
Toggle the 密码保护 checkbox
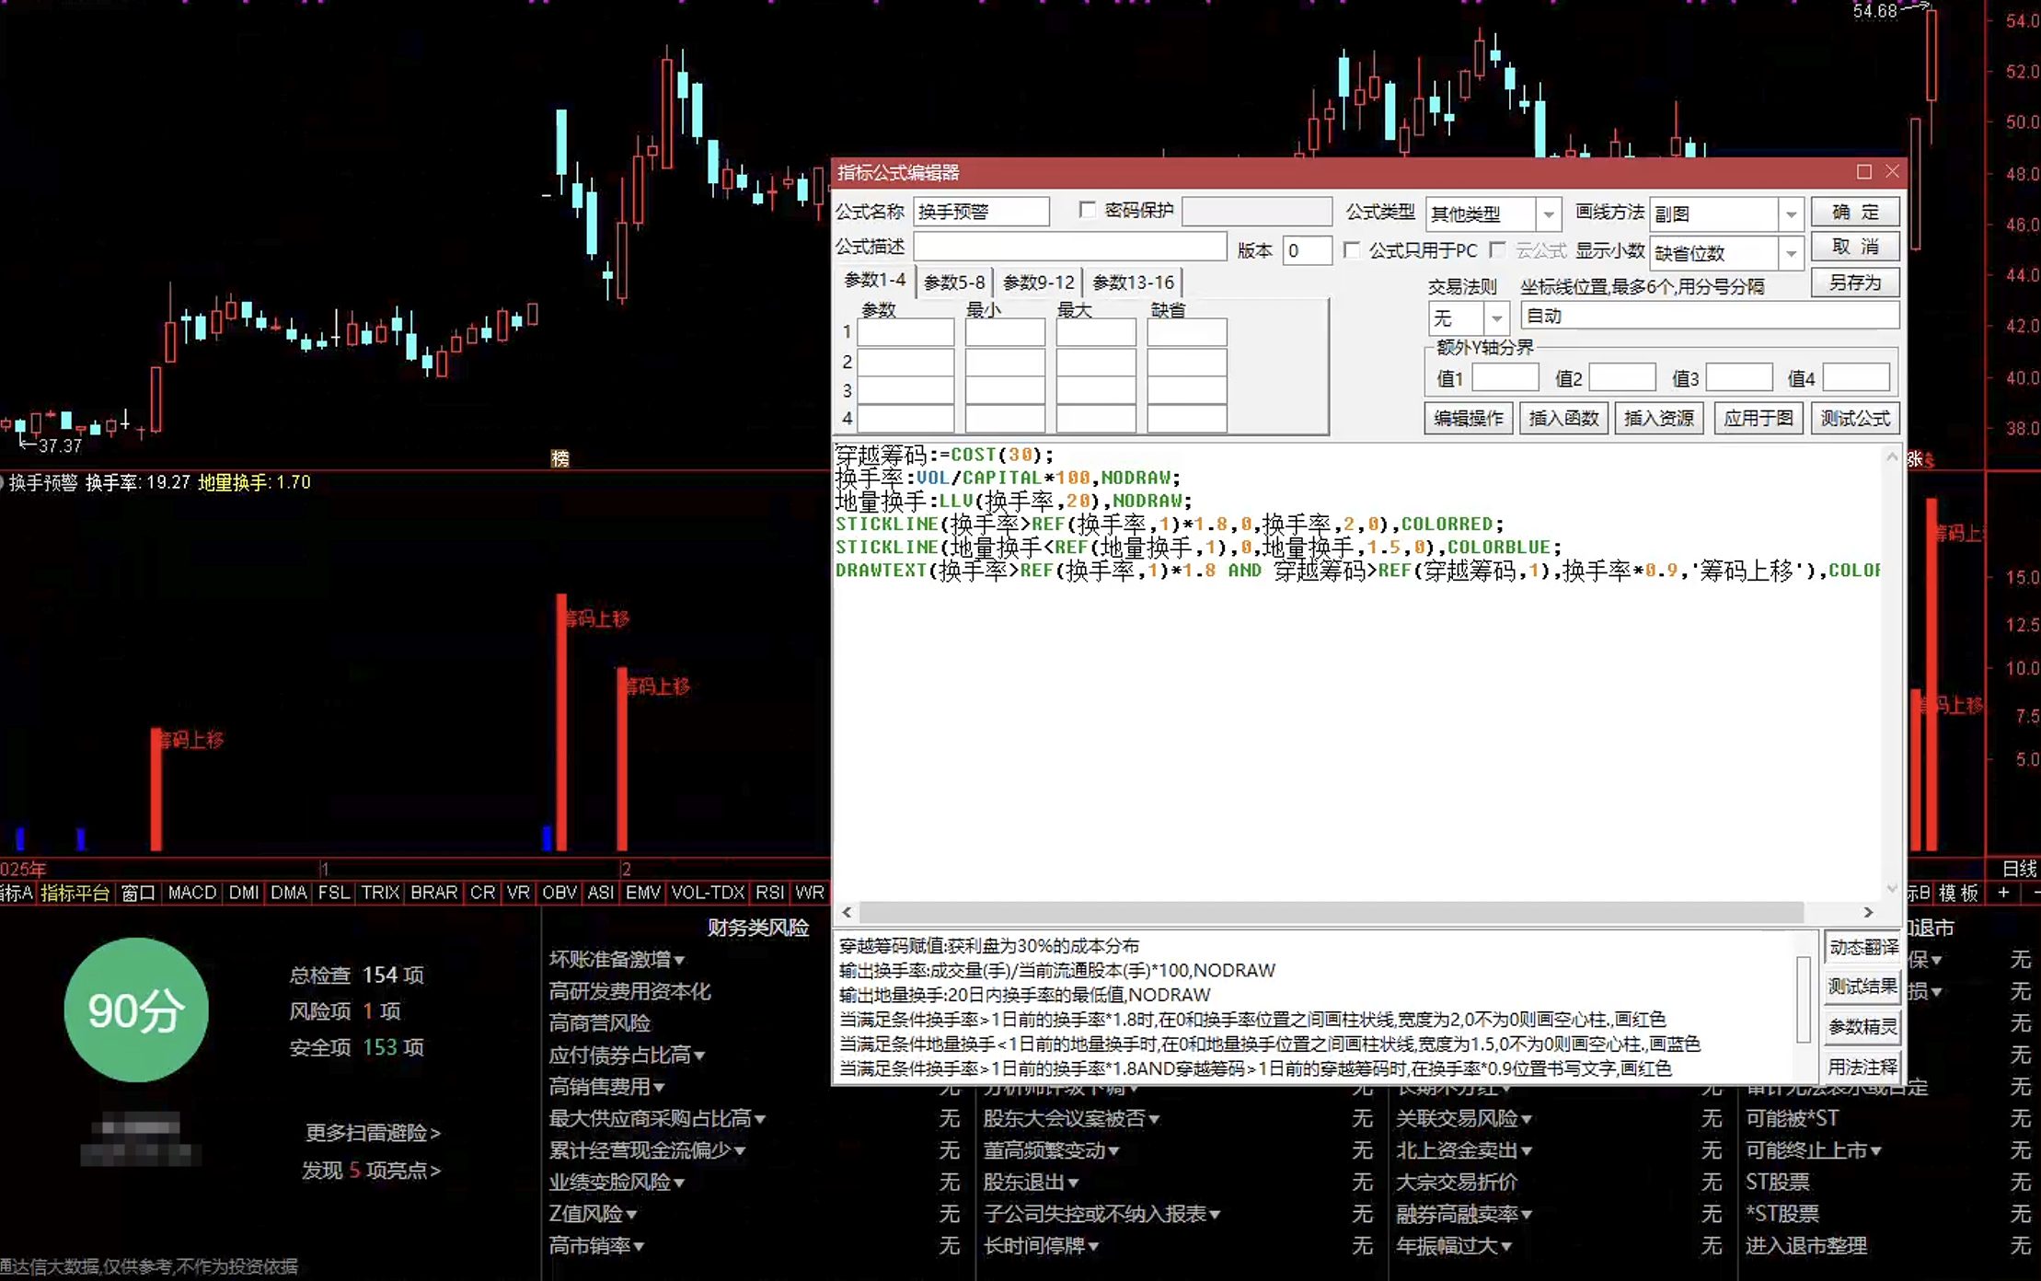[1087, 211]
